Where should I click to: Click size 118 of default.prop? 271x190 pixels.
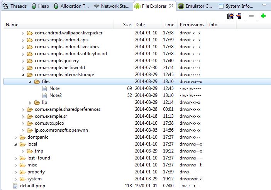click(128, 186)
